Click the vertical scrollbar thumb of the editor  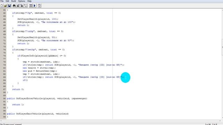222,47
